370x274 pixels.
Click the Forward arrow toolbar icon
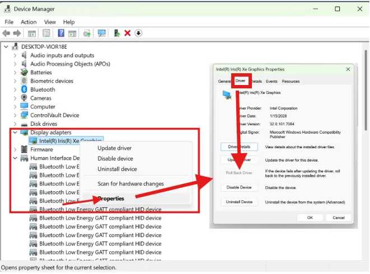click(17, 33)
